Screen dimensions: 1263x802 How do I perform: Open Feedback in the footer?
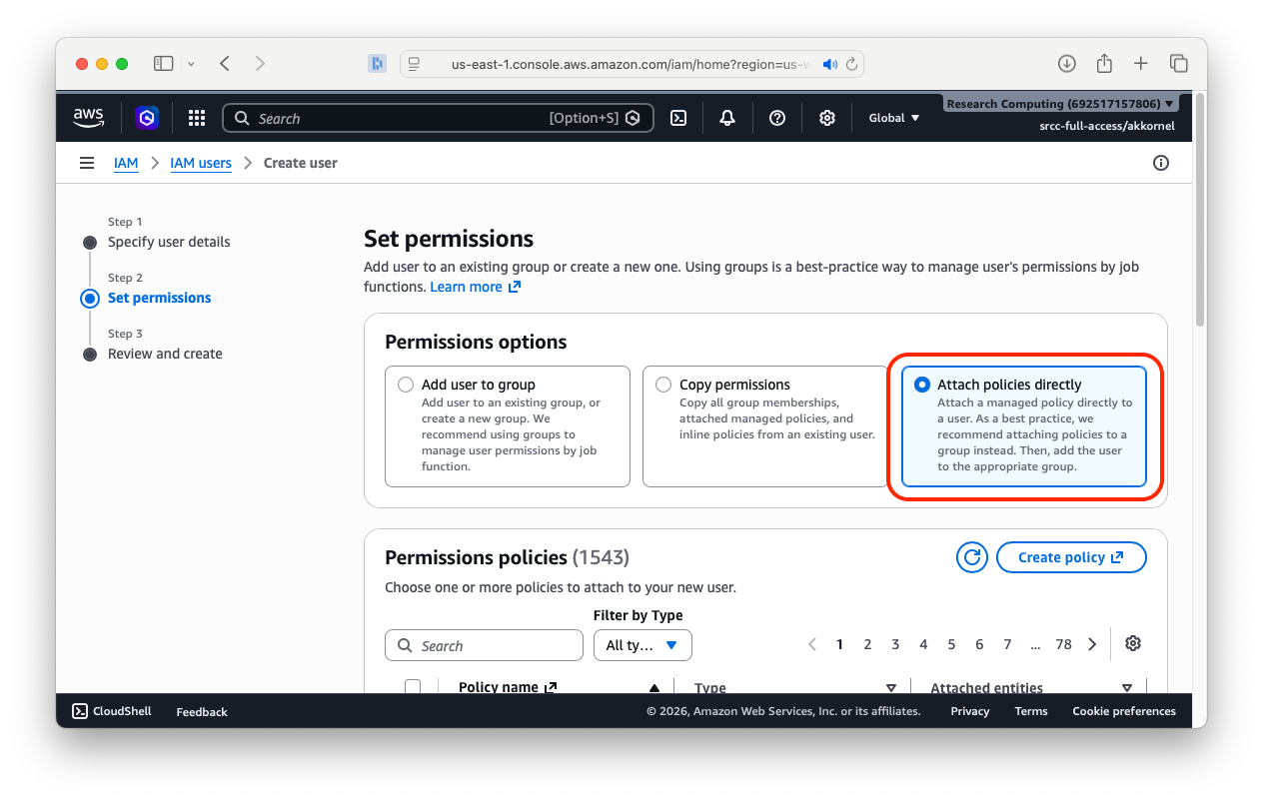pyautogui.click(x=202, y=712)
